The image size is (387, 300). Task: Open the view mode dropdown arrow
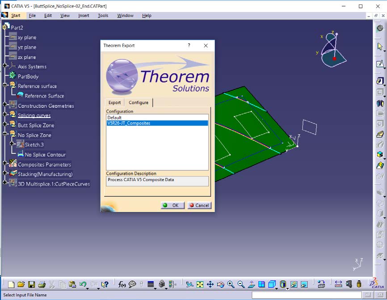pos(287,288)
